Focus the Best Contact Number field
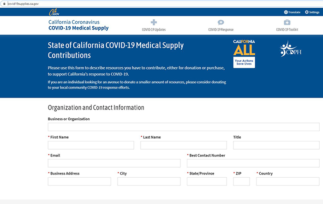 [x=253, y=163]
